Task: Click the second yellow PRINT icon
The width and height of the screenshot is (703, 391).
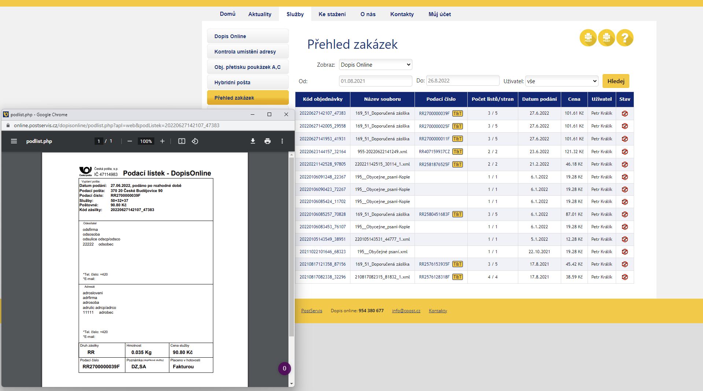Action: pyautogui.click(x=607, y=38)
